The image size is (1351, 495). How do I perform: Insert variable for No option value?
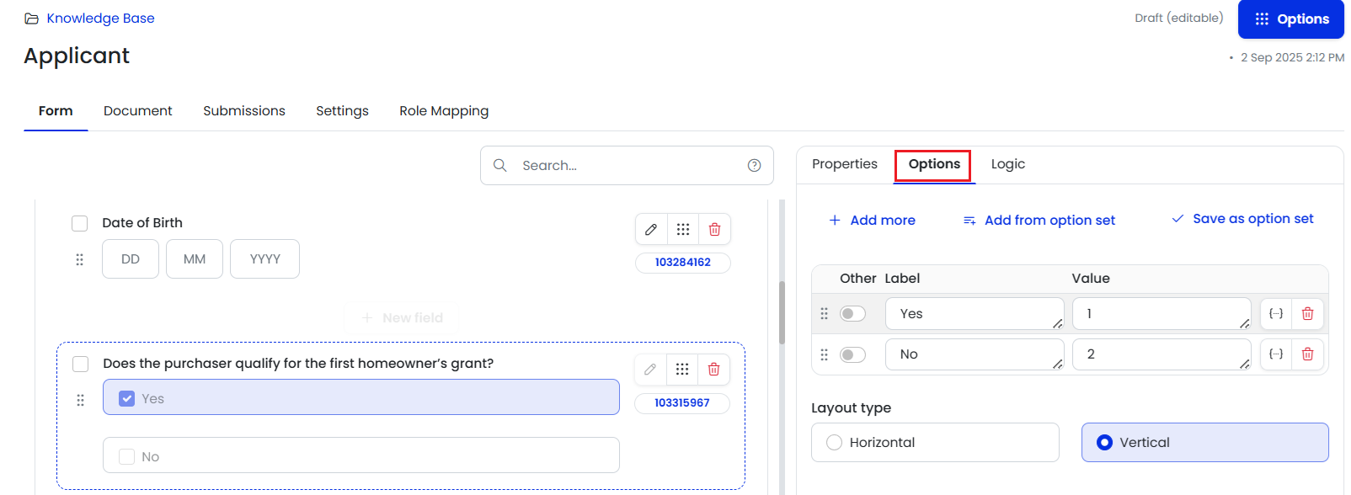click(x=1276, y=354)
